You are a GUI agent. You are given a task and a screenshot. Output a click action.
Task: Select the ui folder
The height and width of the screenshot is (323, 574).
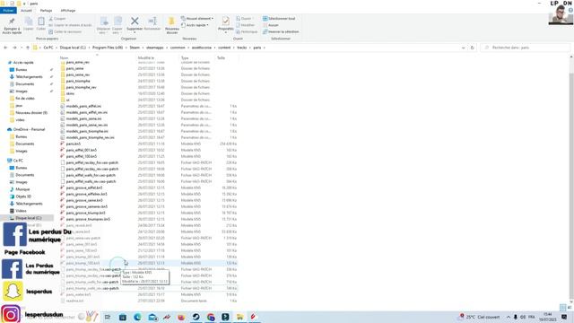(68, 100)
